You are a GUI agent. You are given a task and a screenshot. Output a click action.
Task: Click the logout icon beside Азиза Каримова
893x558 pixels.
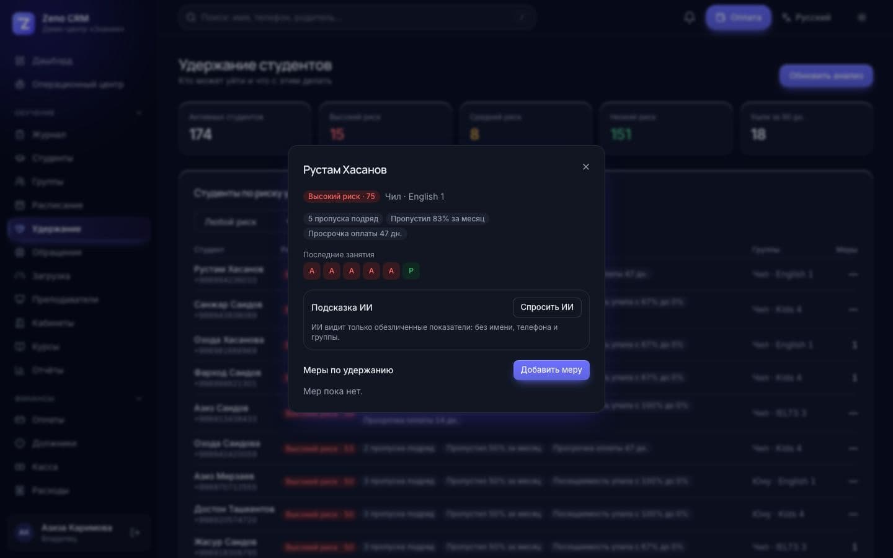pyautogui.click(x=135, y=533)
